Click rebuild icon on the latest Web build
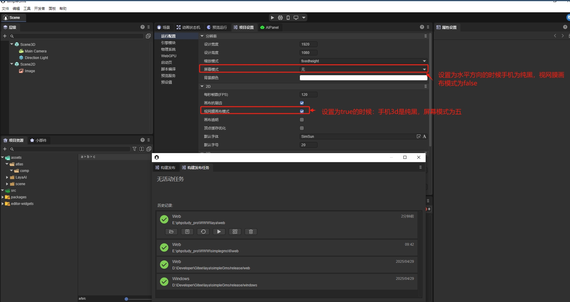The height and width of the screenshot is (302, 570). 203,232
